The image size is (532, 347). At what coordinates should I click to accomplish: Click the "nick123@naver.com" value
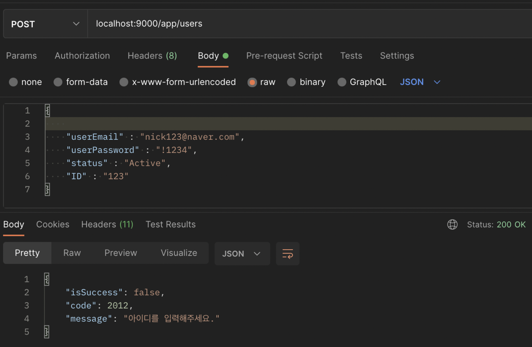pyautogui.click(x=190, y=137)
